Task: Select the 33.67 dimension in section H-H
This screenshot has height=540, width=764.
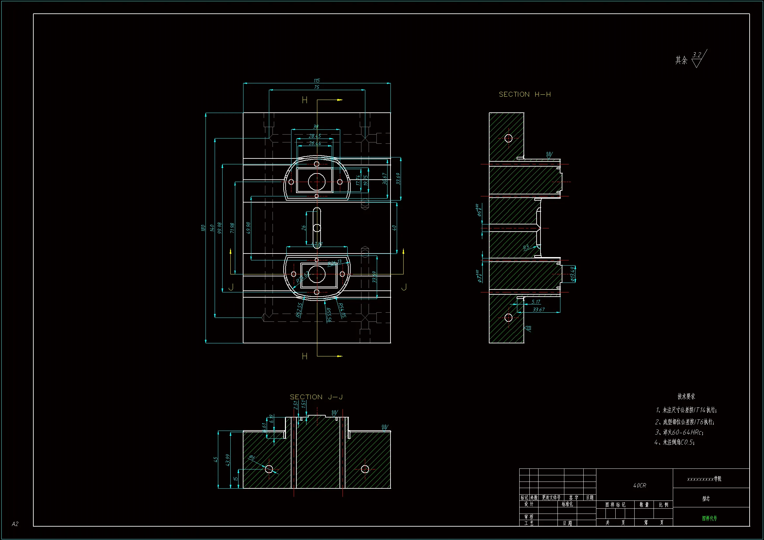Action: pos(539,309)
